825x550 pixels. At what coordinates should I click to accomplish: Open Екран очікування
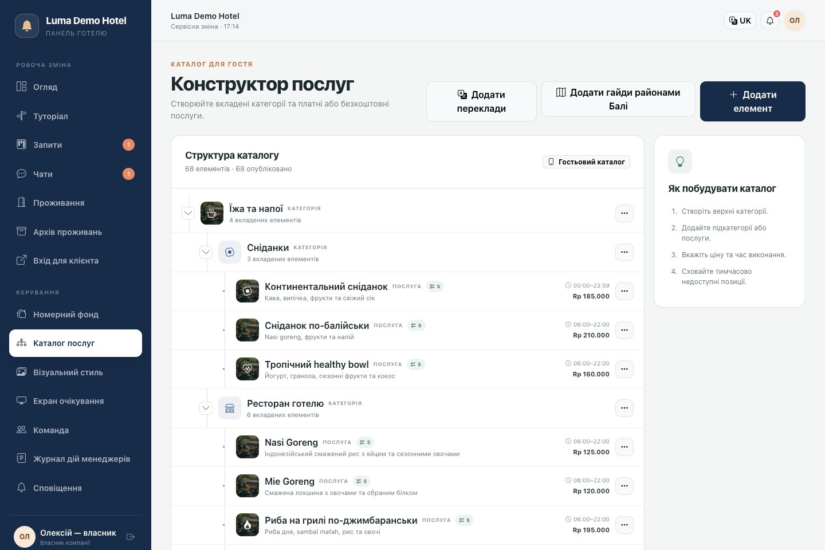[76, 401]
